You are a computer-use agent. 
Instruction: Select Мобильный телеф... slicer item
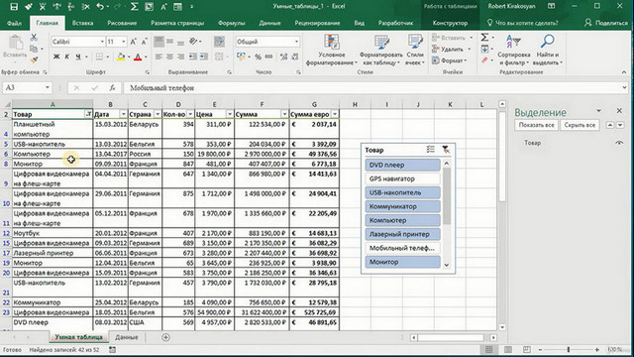point(403,248)
